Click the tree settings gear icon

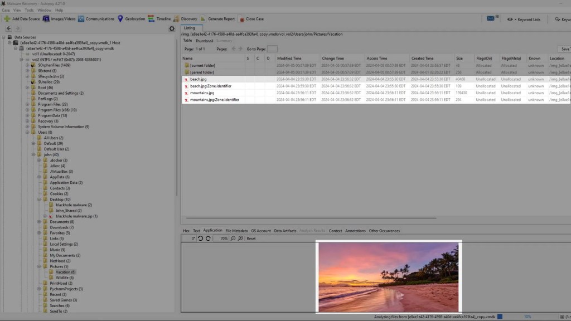click(x=172, y=28)
